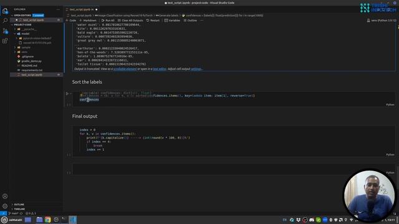Open the Search view in activity bar
The height and width of the screenshot is (224, 399).
pyautogui.click(x=5, y=21)
